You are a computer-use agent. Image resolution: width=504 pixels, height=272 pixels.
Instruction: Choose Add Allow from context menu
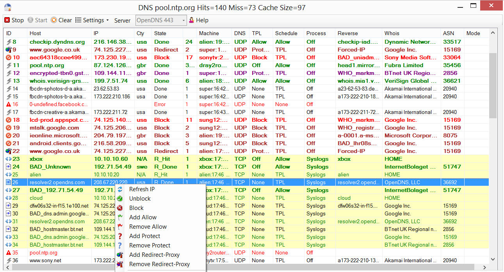tap(143, 217)
